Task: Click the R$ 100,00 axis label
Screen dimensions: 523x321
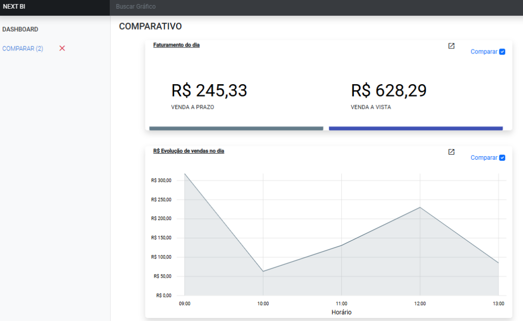Action: 161,257
